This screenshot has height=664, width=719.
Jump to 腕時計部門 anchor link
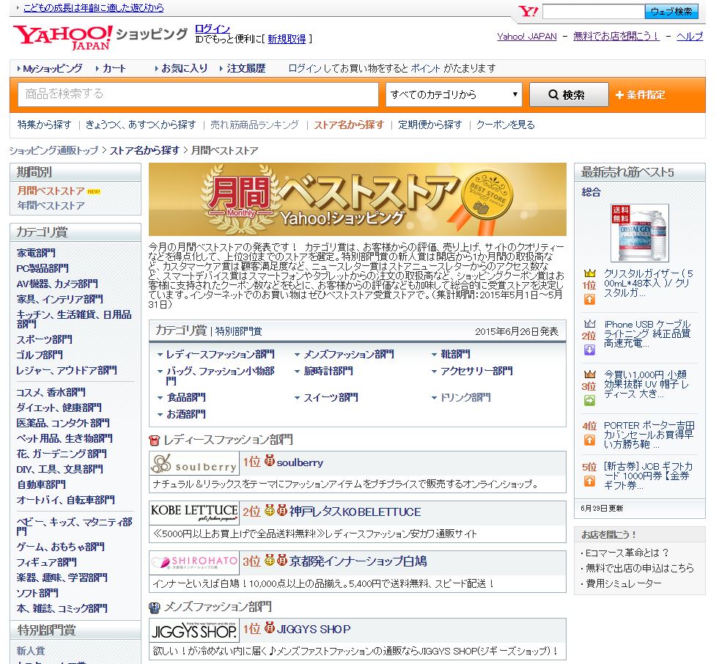pyautogui.click(x=328, y=371)
